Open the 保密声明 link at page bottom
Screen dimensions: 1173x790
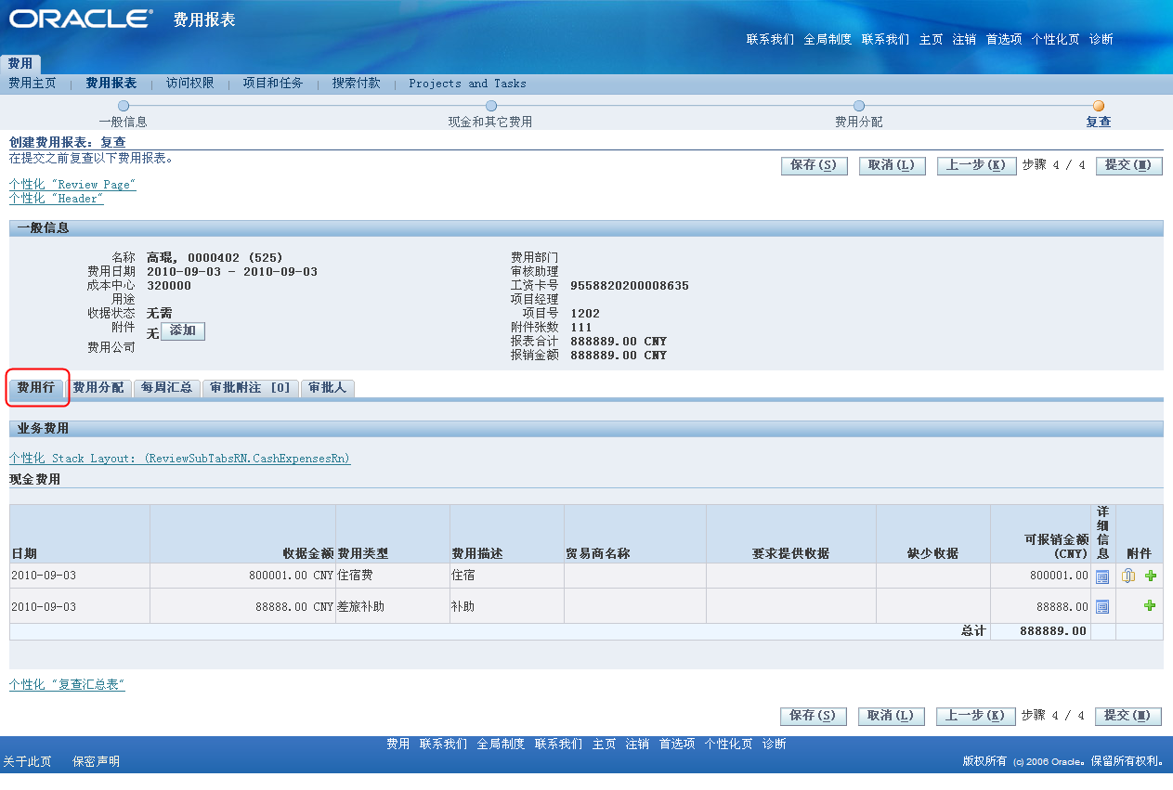pyautogui.click(x=97, y=759)
